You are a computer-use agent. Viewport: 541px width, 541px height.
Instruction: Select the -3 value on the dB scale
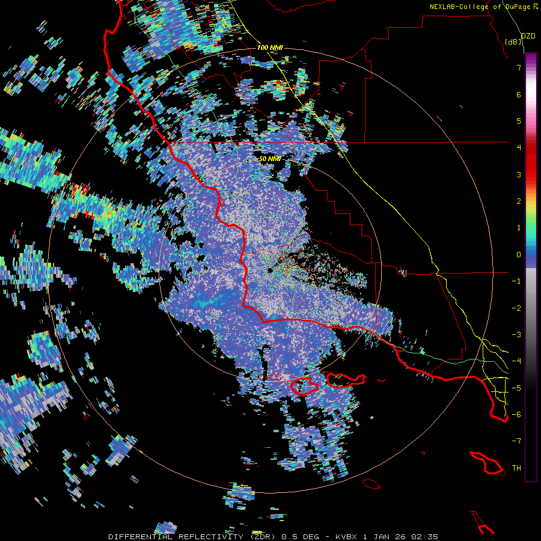tap(516, 335)
